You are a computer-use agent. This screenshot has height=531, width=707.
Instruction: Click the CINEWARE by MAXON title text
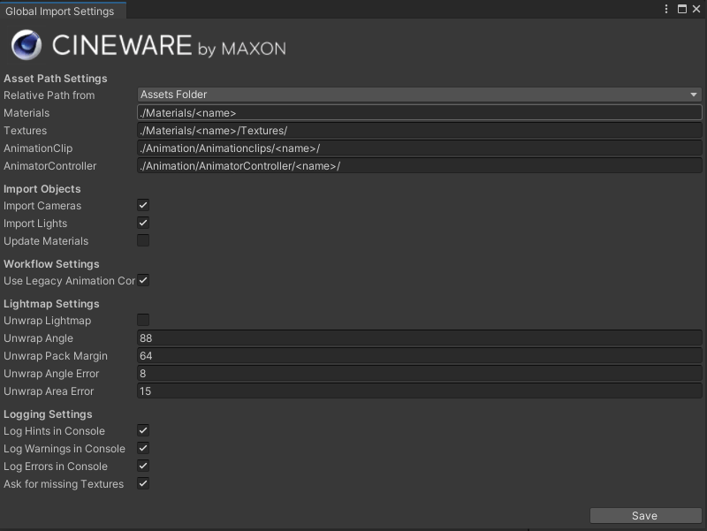click(169, 46)
